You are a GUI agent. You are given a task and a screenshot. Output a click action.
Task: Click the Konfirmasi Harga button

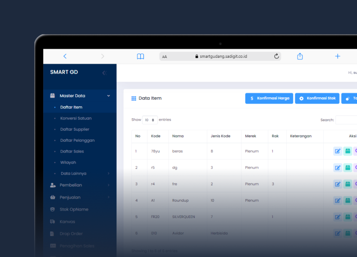point(269,99)
